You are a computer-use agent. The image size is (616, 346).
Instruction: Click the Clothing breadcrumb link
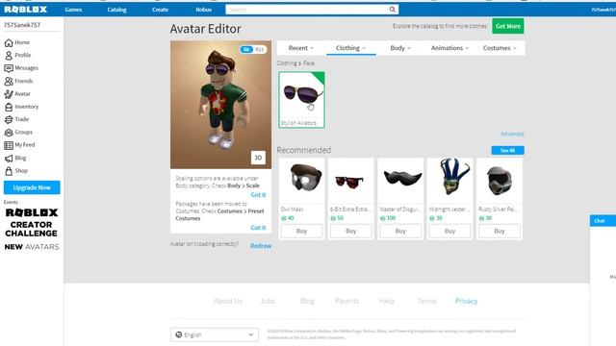[287, 62]
